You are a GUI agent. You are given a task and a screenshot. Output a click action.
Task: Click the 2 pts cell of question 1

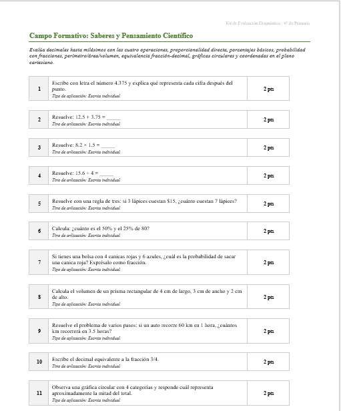tap(268, 89)
